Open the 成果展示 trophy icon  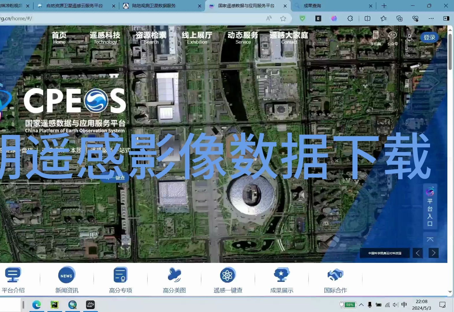282,275
